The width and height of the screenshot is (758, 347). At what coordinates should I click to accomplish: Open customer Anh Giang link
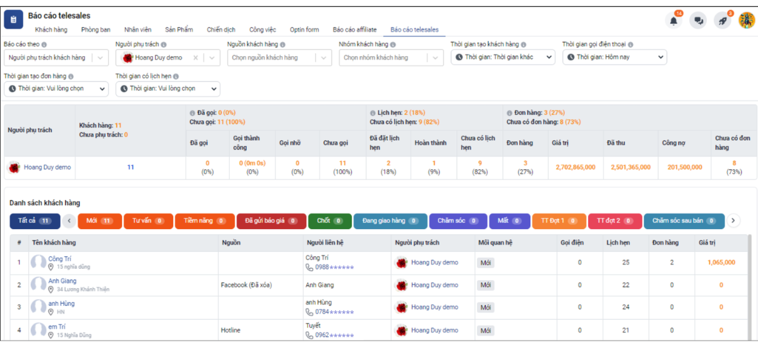click(63, 281)
